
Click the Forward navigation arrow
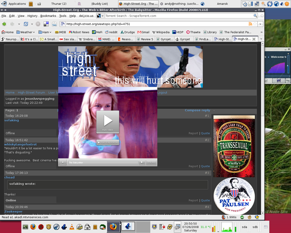[x=12, y=24]
